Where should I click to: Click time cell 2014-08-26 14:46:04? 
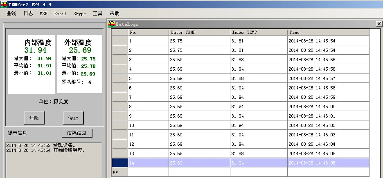tap(328, 144)
